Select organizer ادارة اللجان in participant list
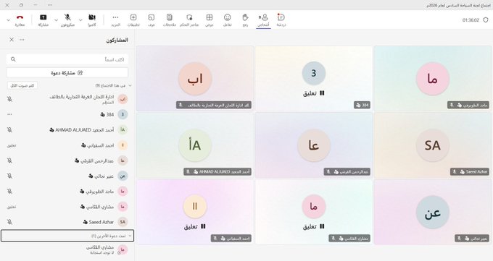Screen dimensions: 493x261 pos(67,99)
